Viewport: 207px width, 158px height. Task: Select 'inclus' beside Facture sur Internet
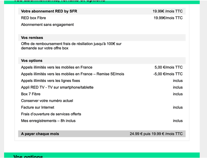[178, 107]
